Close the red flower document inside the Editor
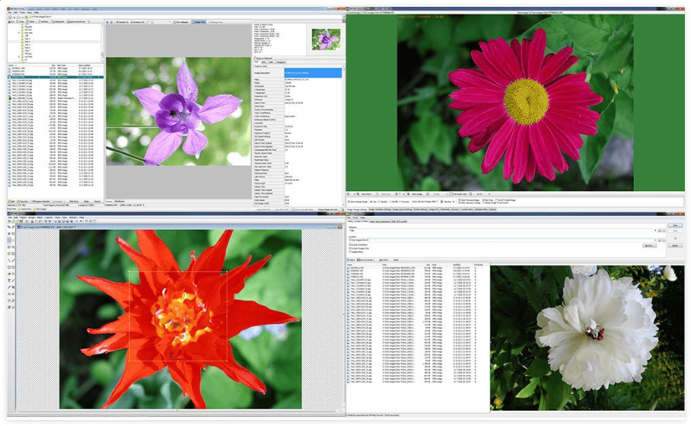691x426 pixels. coord(340,227)
